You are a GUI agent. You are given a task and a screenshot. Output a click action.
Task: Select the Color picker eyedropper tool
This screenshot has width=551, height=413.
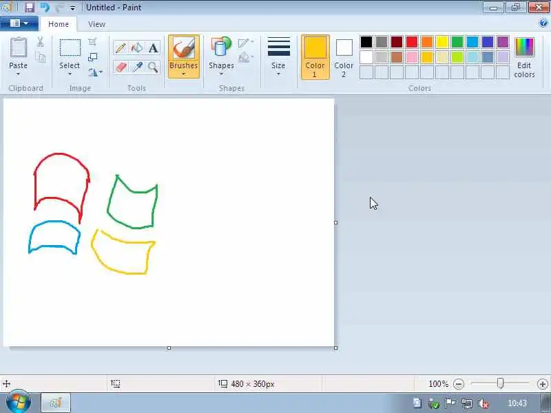[137, 67]
